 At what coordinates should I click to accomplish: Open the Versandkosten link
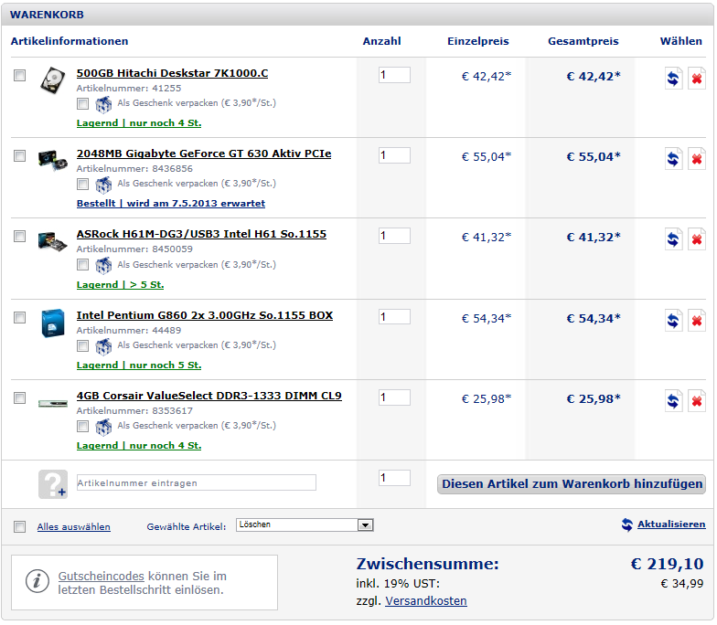426,601
